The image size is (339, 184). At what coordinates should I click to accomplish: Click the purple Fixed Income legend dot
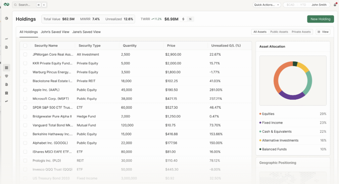pyautogui.click(x=260, y=123)
